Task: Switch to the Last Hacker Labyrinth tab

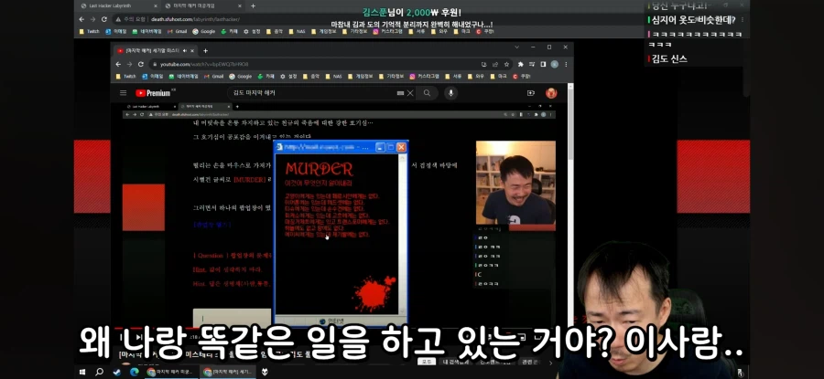Action: 116,5
